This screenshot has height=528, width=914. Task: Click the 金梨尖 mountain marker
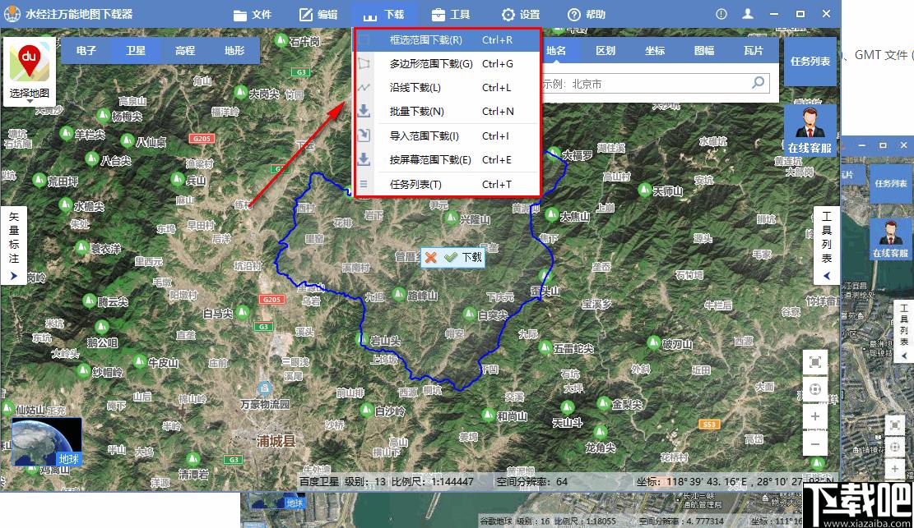coord(604,403)
